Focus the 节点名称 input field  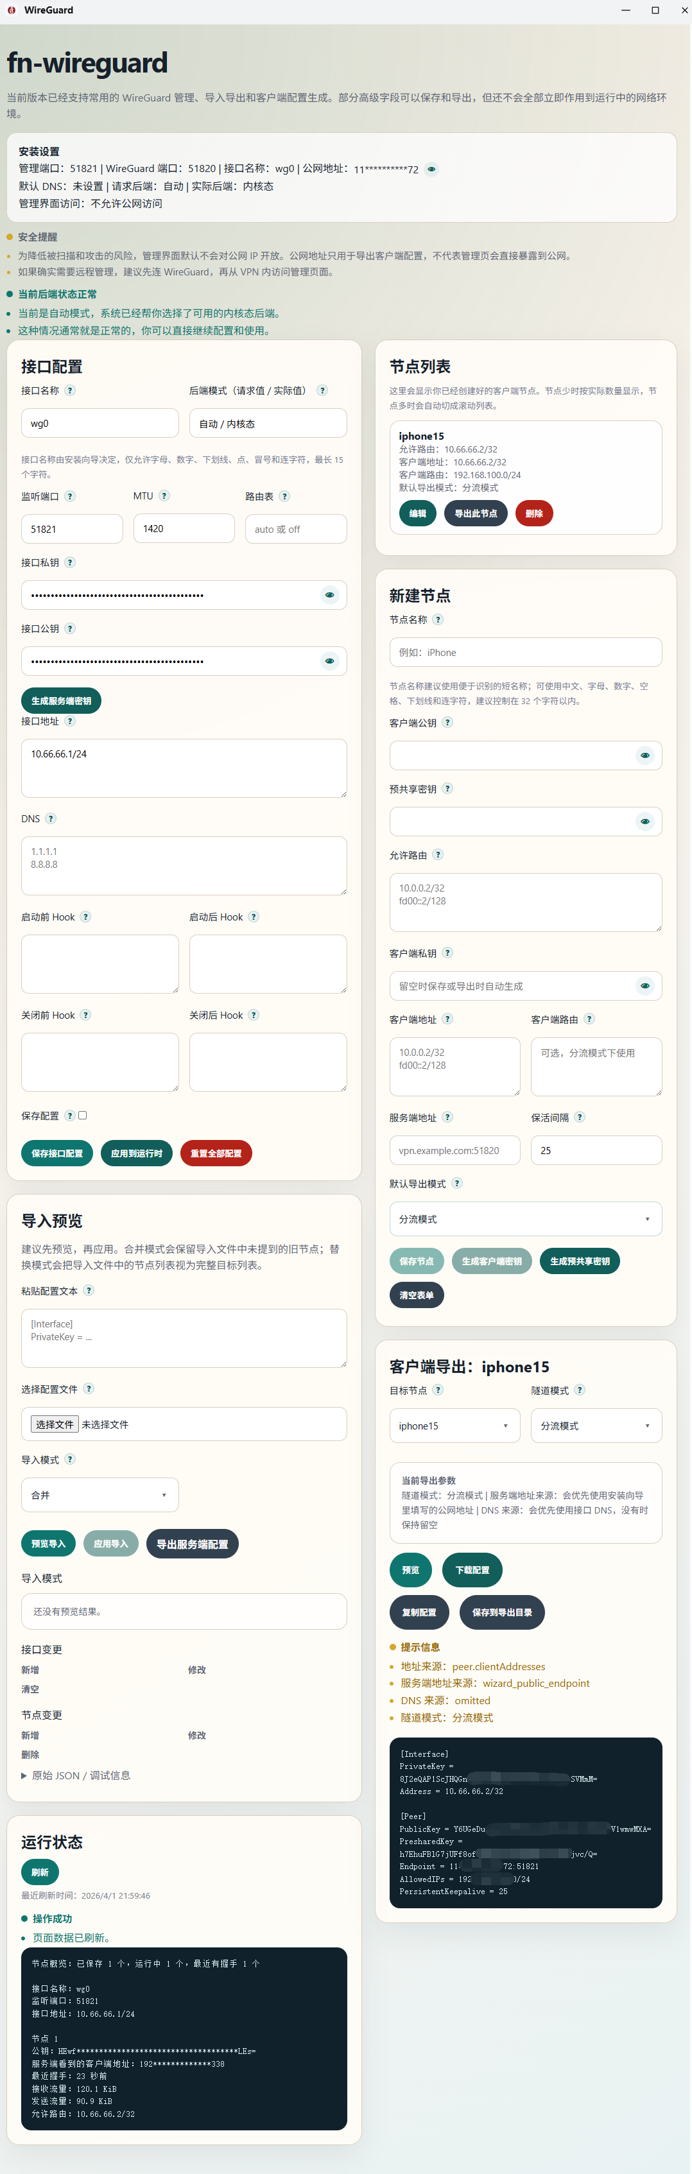click(x=526, y=652)
